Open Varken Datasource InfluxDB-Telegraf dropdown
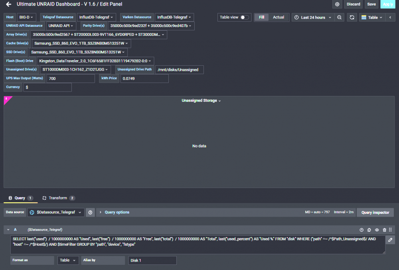 174,17
